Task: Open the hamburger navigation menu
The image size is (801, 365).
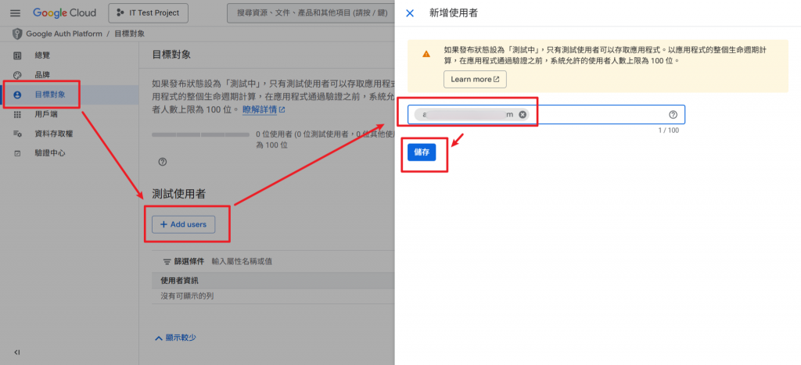Action: (16, 13)
